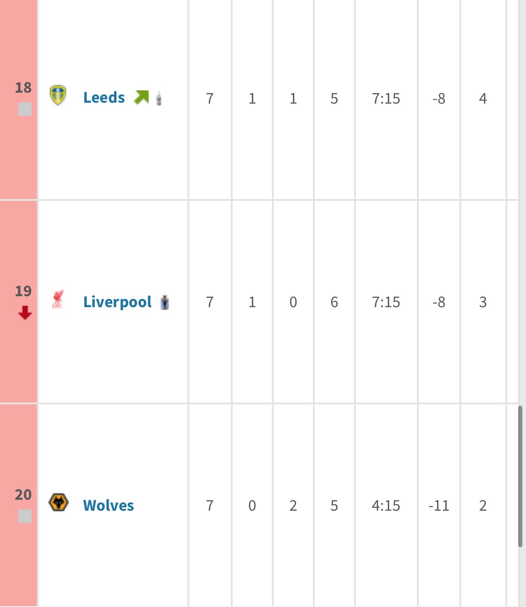Screen dimensions: 526x607
Task: Click Wolves matches played value 7
Action: (x=209, y=505)
